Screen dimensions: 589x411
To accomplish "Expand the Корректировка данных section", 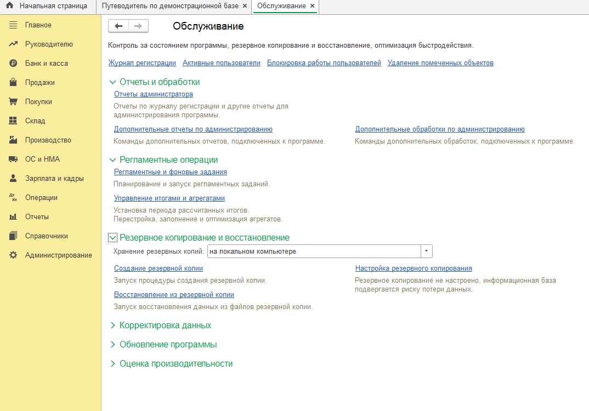I will (112, 326).
